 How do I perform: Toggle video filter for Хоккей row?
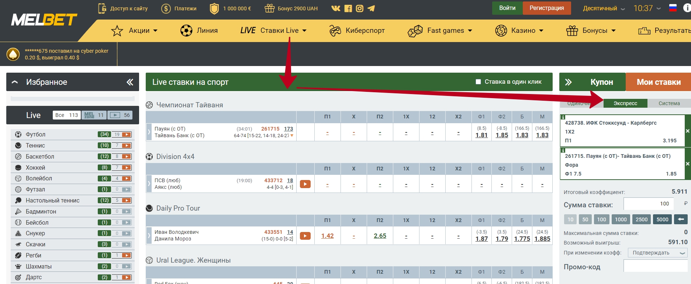click(127, 167)
